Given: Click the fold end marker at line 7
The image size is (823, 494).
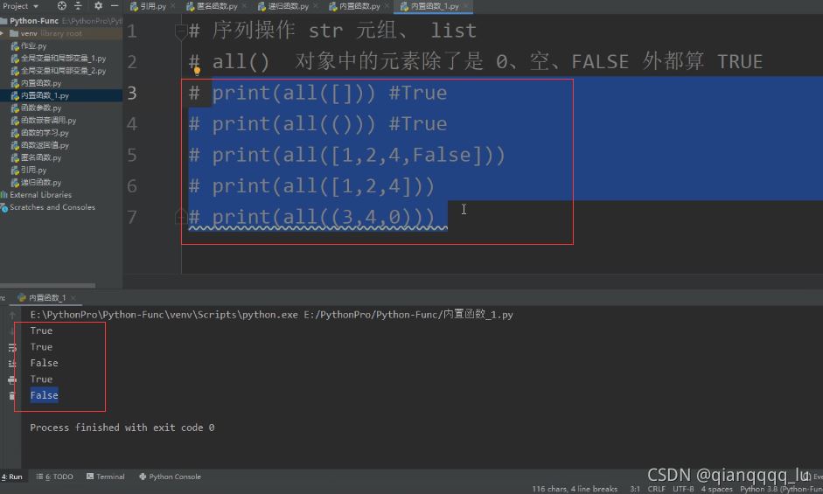Looking at the screenshot, I should 180,216.
